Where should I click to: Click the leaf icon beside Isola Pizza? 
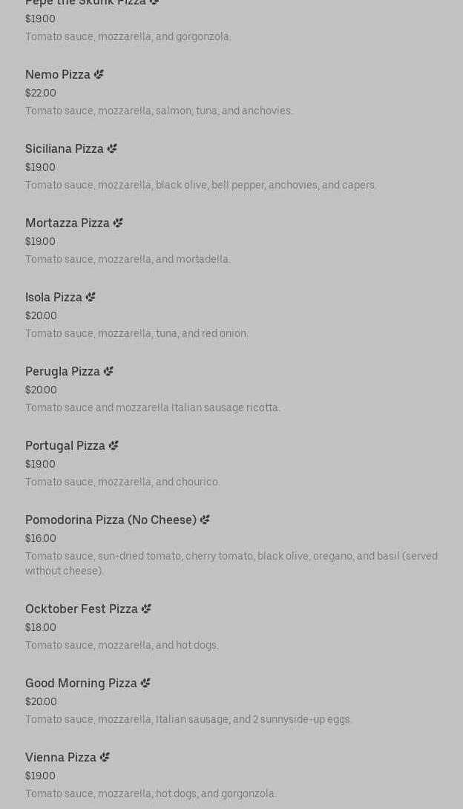point(91,297)
